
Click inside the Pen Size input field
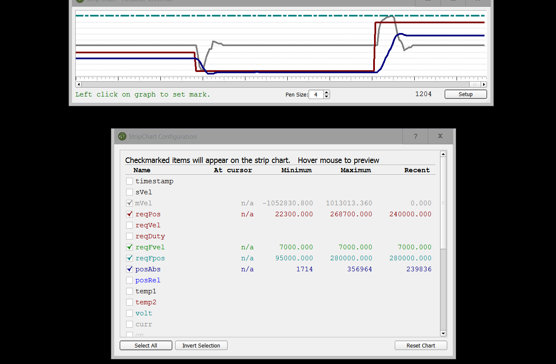316,94
